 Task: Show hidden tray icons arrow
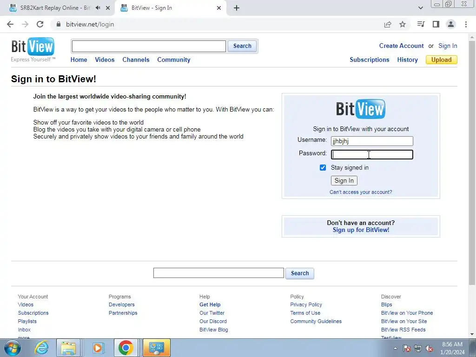pyautogui.click(x=395, y=348)
